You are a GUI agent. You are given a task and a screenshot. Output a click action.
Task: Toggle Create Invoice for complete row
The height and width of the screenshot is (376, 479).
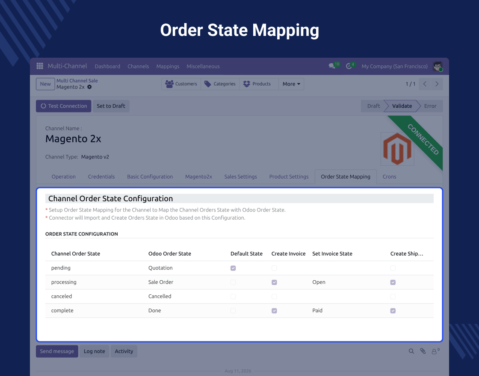pyautogui.click(x=274, y=311)
